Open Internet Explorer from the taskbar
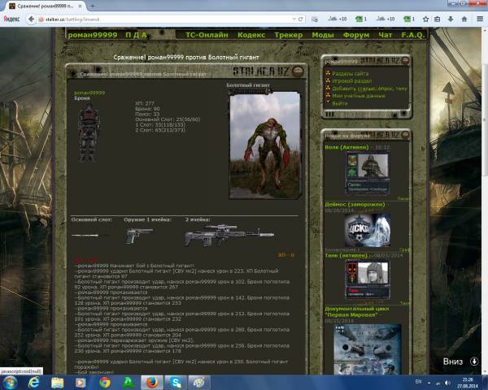 click(x=33, y=382)
